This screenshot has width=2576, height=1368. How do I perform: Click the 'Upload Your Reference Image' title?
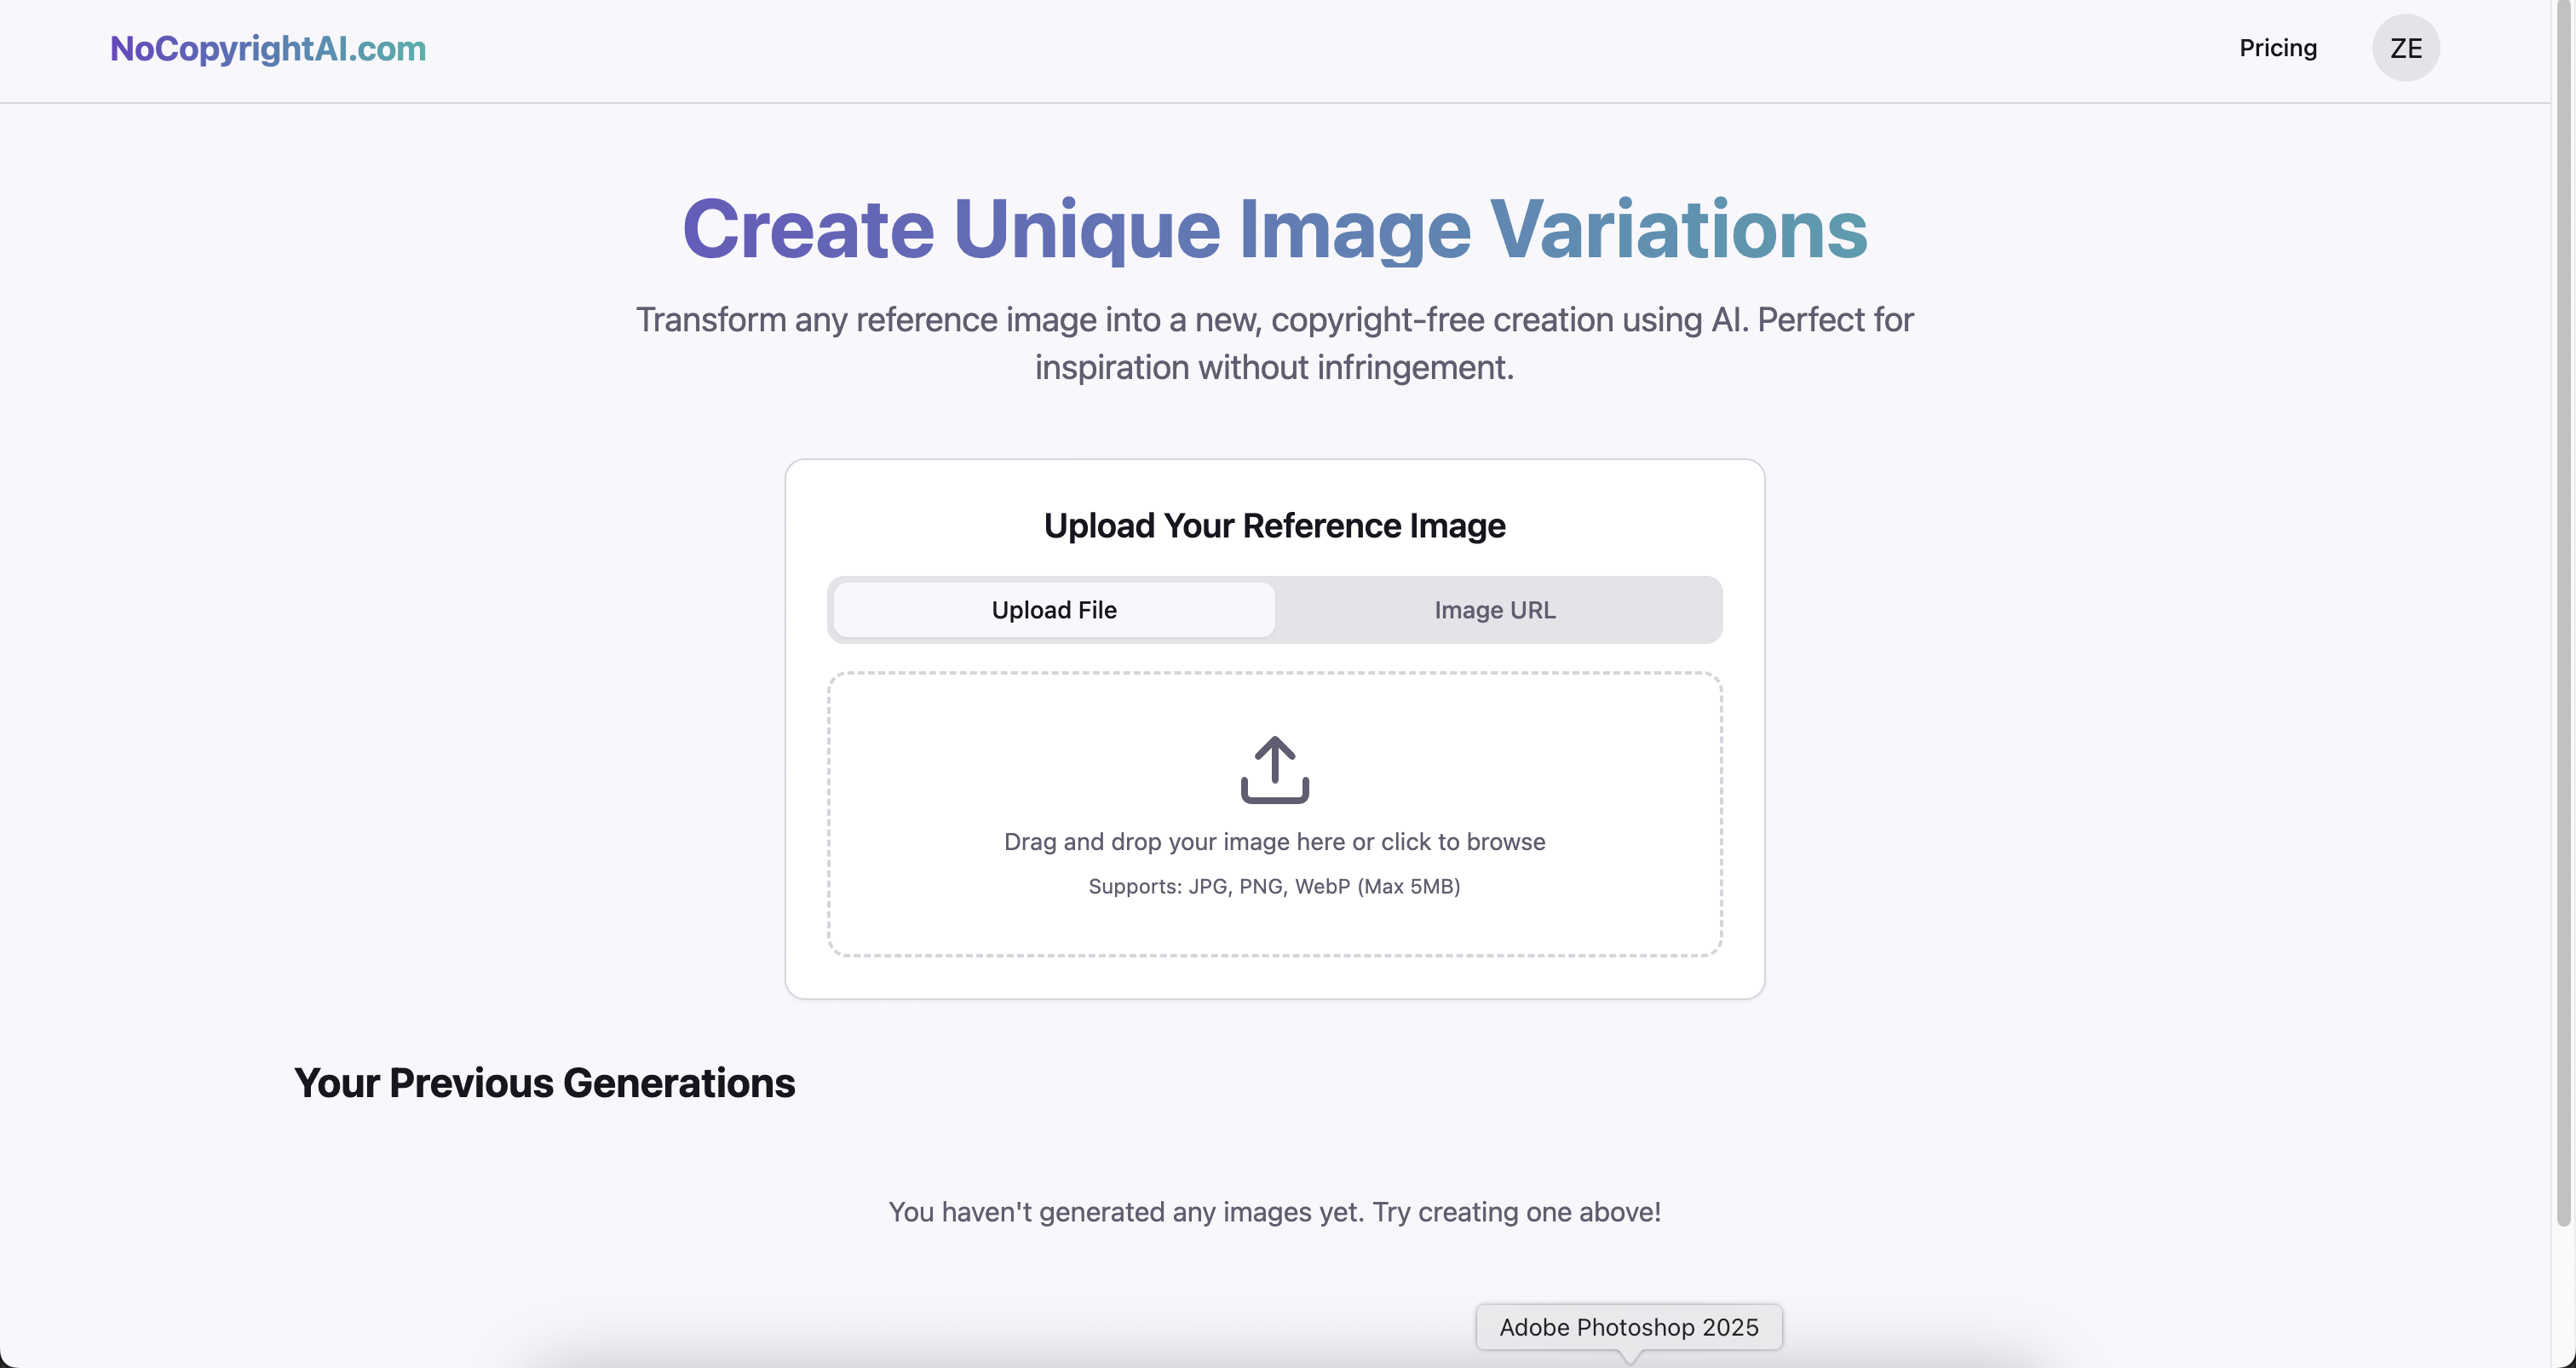pyautogui.click(x=1274, y=526)
